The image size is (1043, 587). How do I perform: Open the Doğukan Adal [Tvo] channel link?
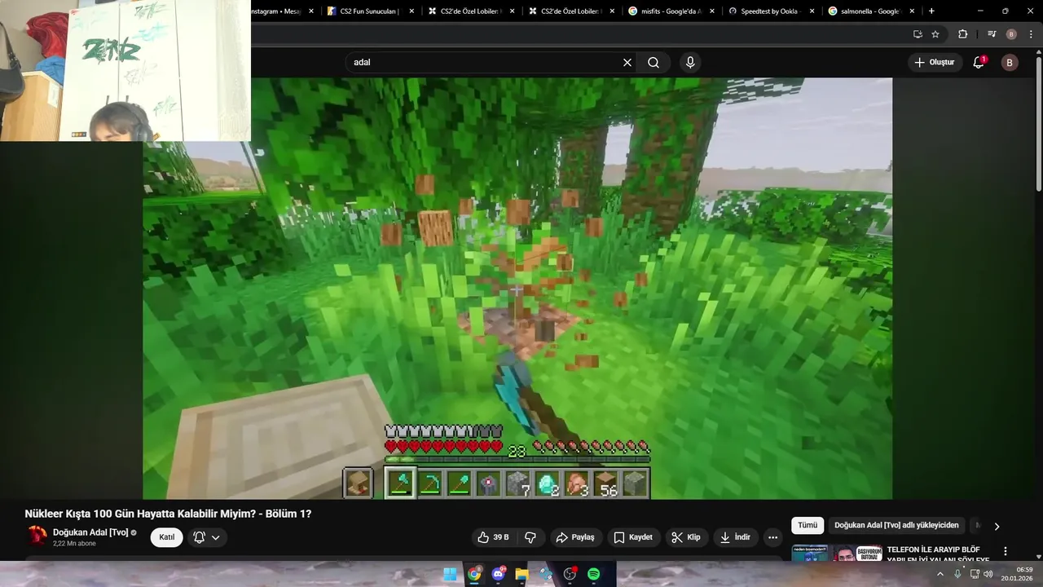(x=90, y=532)
